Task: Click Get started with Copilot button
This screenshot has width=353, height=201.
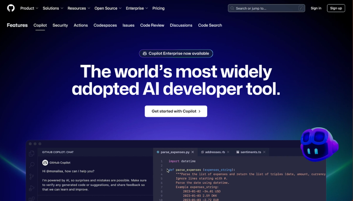Action: [176, 111]
